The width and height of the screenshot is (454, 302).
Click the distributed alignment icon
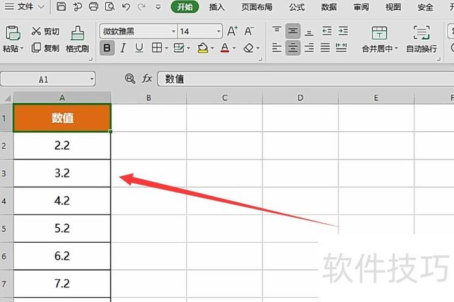341,48
